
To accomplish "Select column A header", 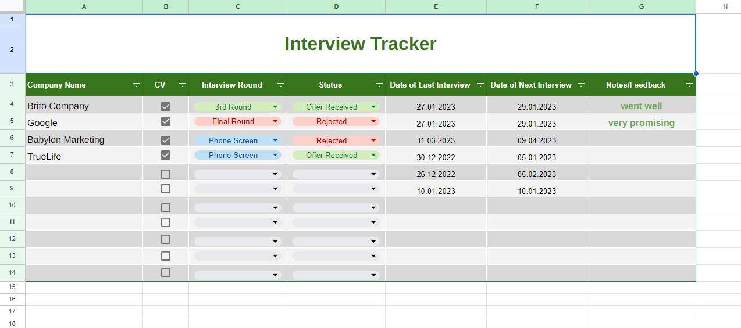I will pos(84,6).
